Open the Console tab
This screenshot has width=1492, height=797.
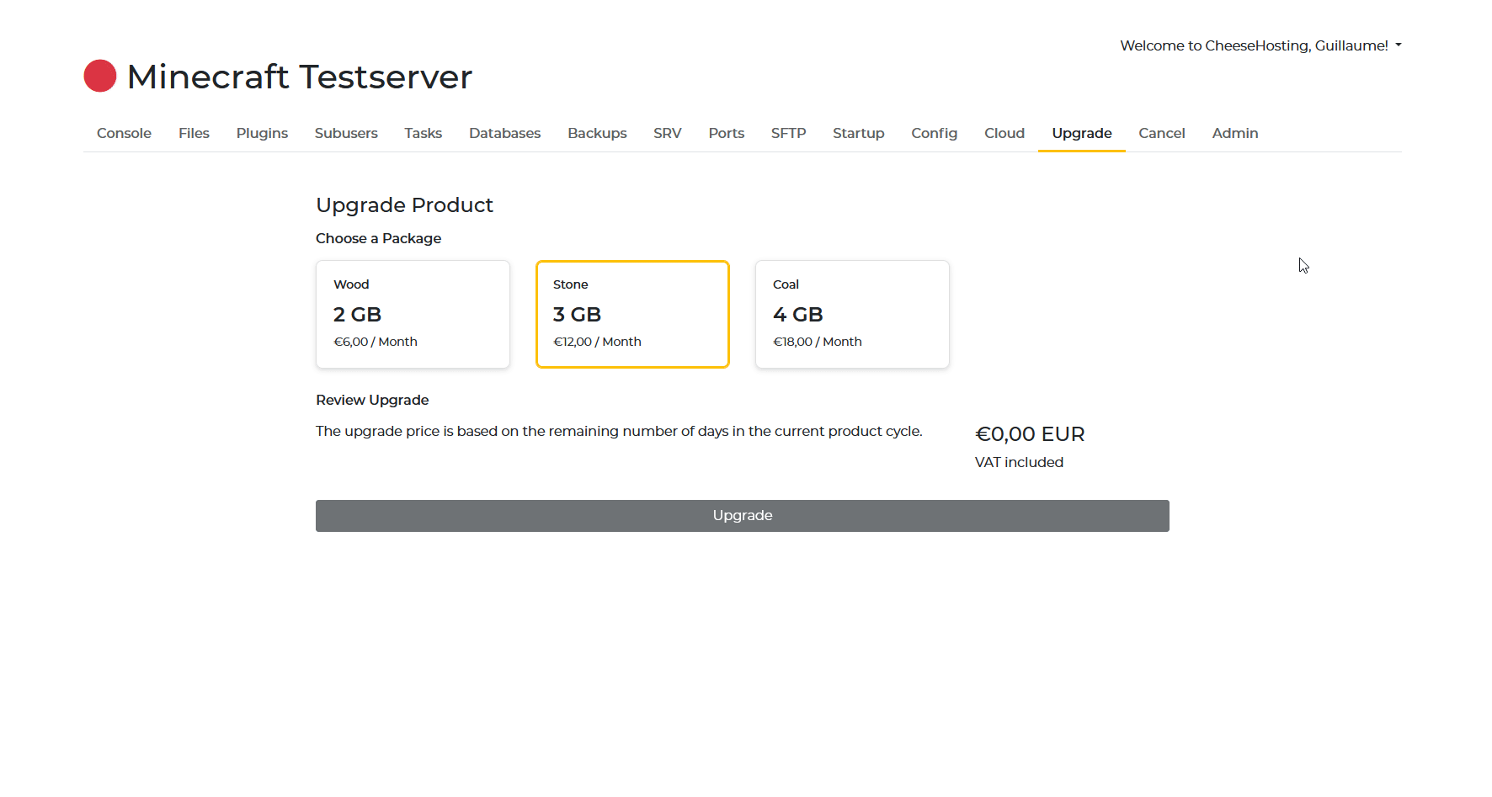124,133
